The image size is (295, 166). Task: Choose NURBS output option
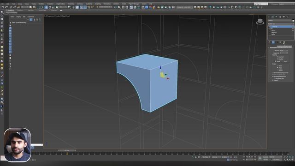click(277, 70)
